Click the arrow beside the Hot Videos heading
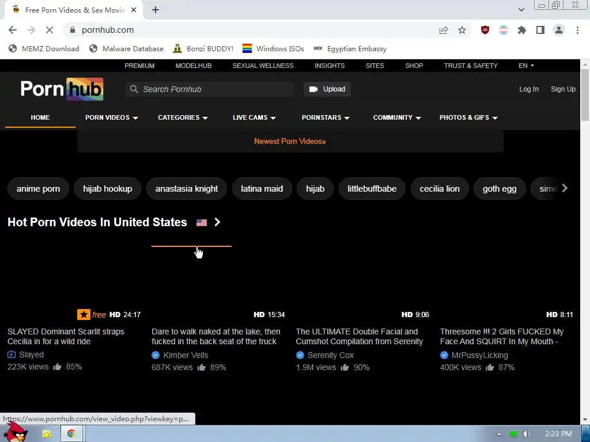 [217, 222]
